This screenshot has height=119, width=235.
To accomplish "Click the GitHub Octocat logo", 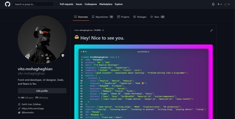I will (7, 4).
